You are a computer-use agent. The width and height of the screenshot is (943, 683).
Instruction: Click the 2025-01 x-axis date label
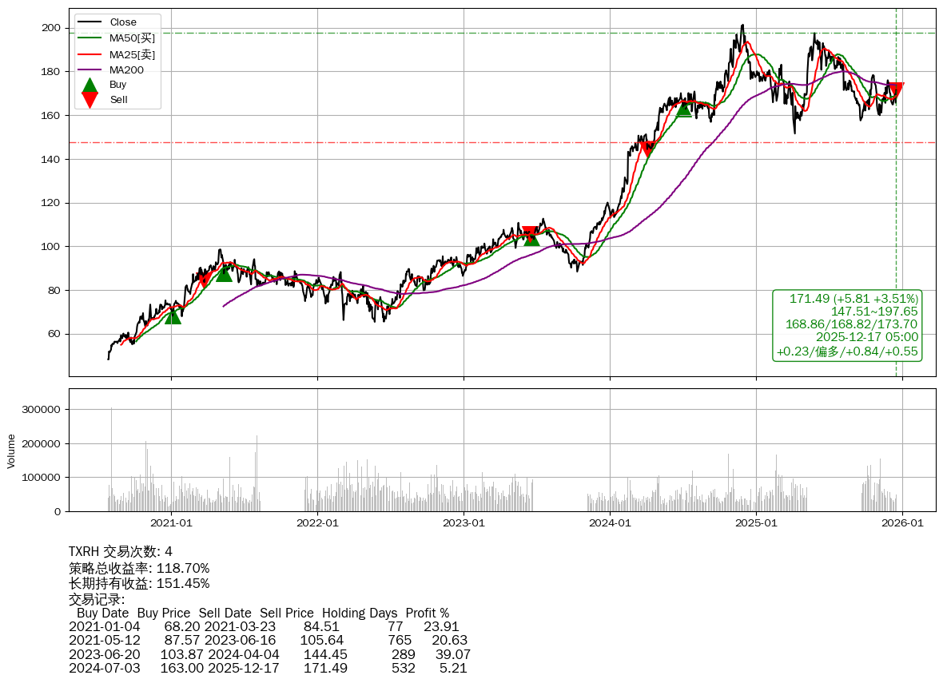click(756, 524)
